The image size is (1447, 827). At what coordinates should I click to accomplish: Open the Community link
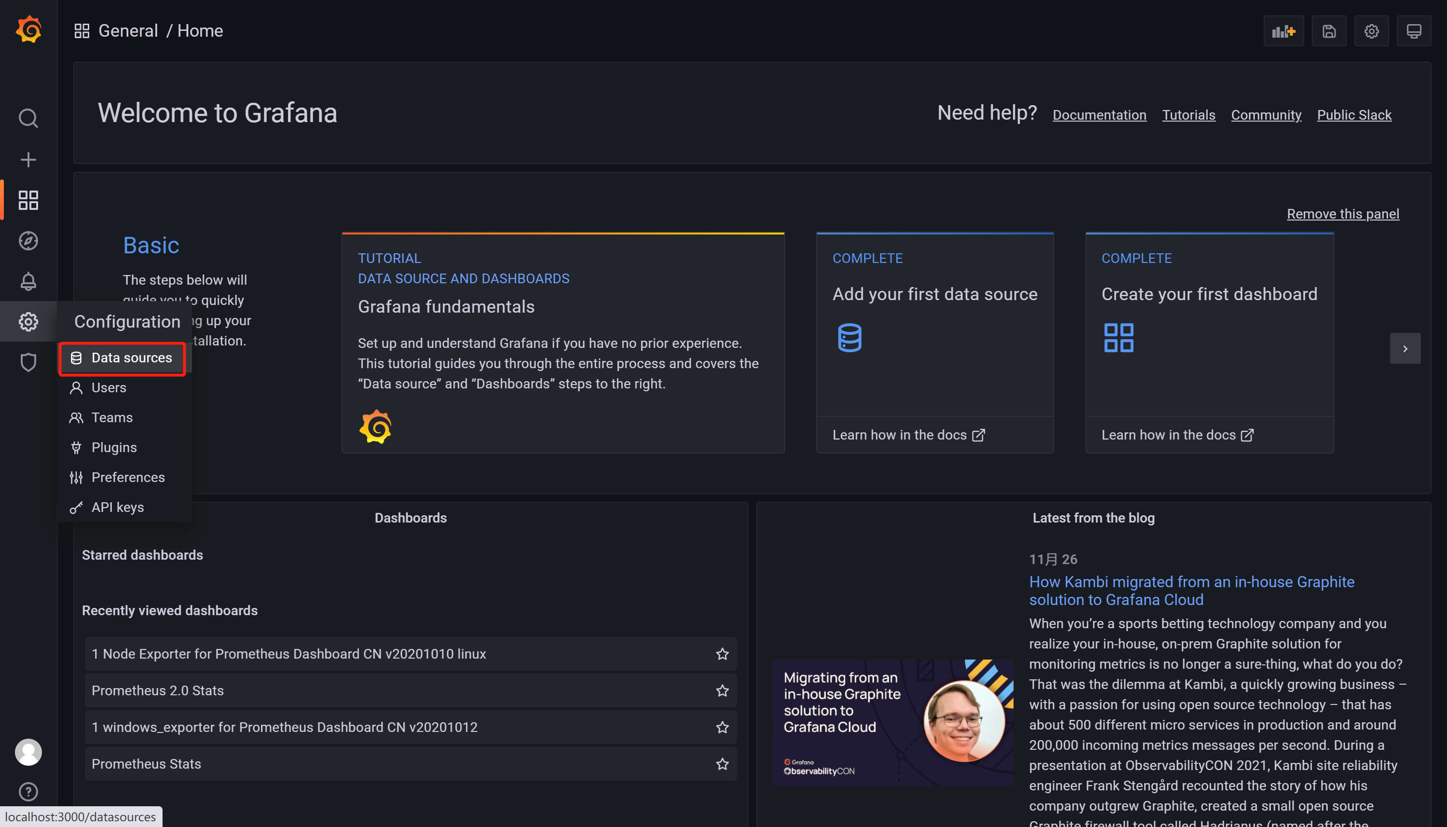pyautogui.click(x=1266, y=115)
